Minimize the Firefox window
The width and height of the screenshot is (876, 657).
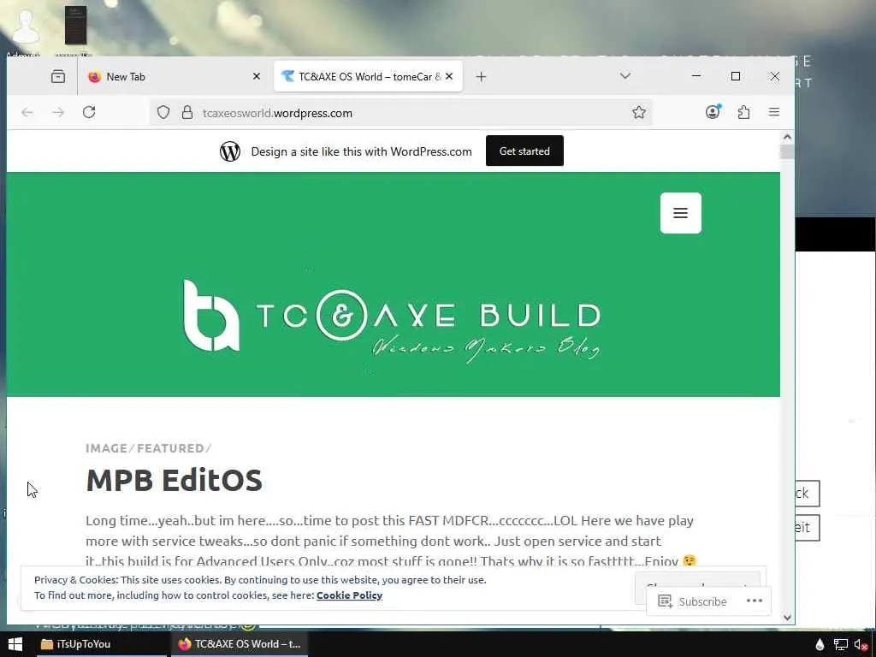pos(696,76)
